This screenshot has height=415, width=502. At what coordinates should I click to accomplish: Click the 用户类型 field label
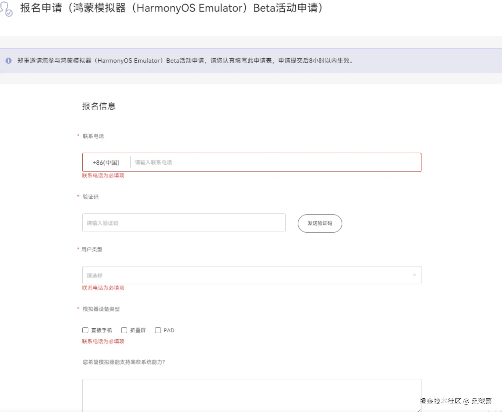point(92,249)
